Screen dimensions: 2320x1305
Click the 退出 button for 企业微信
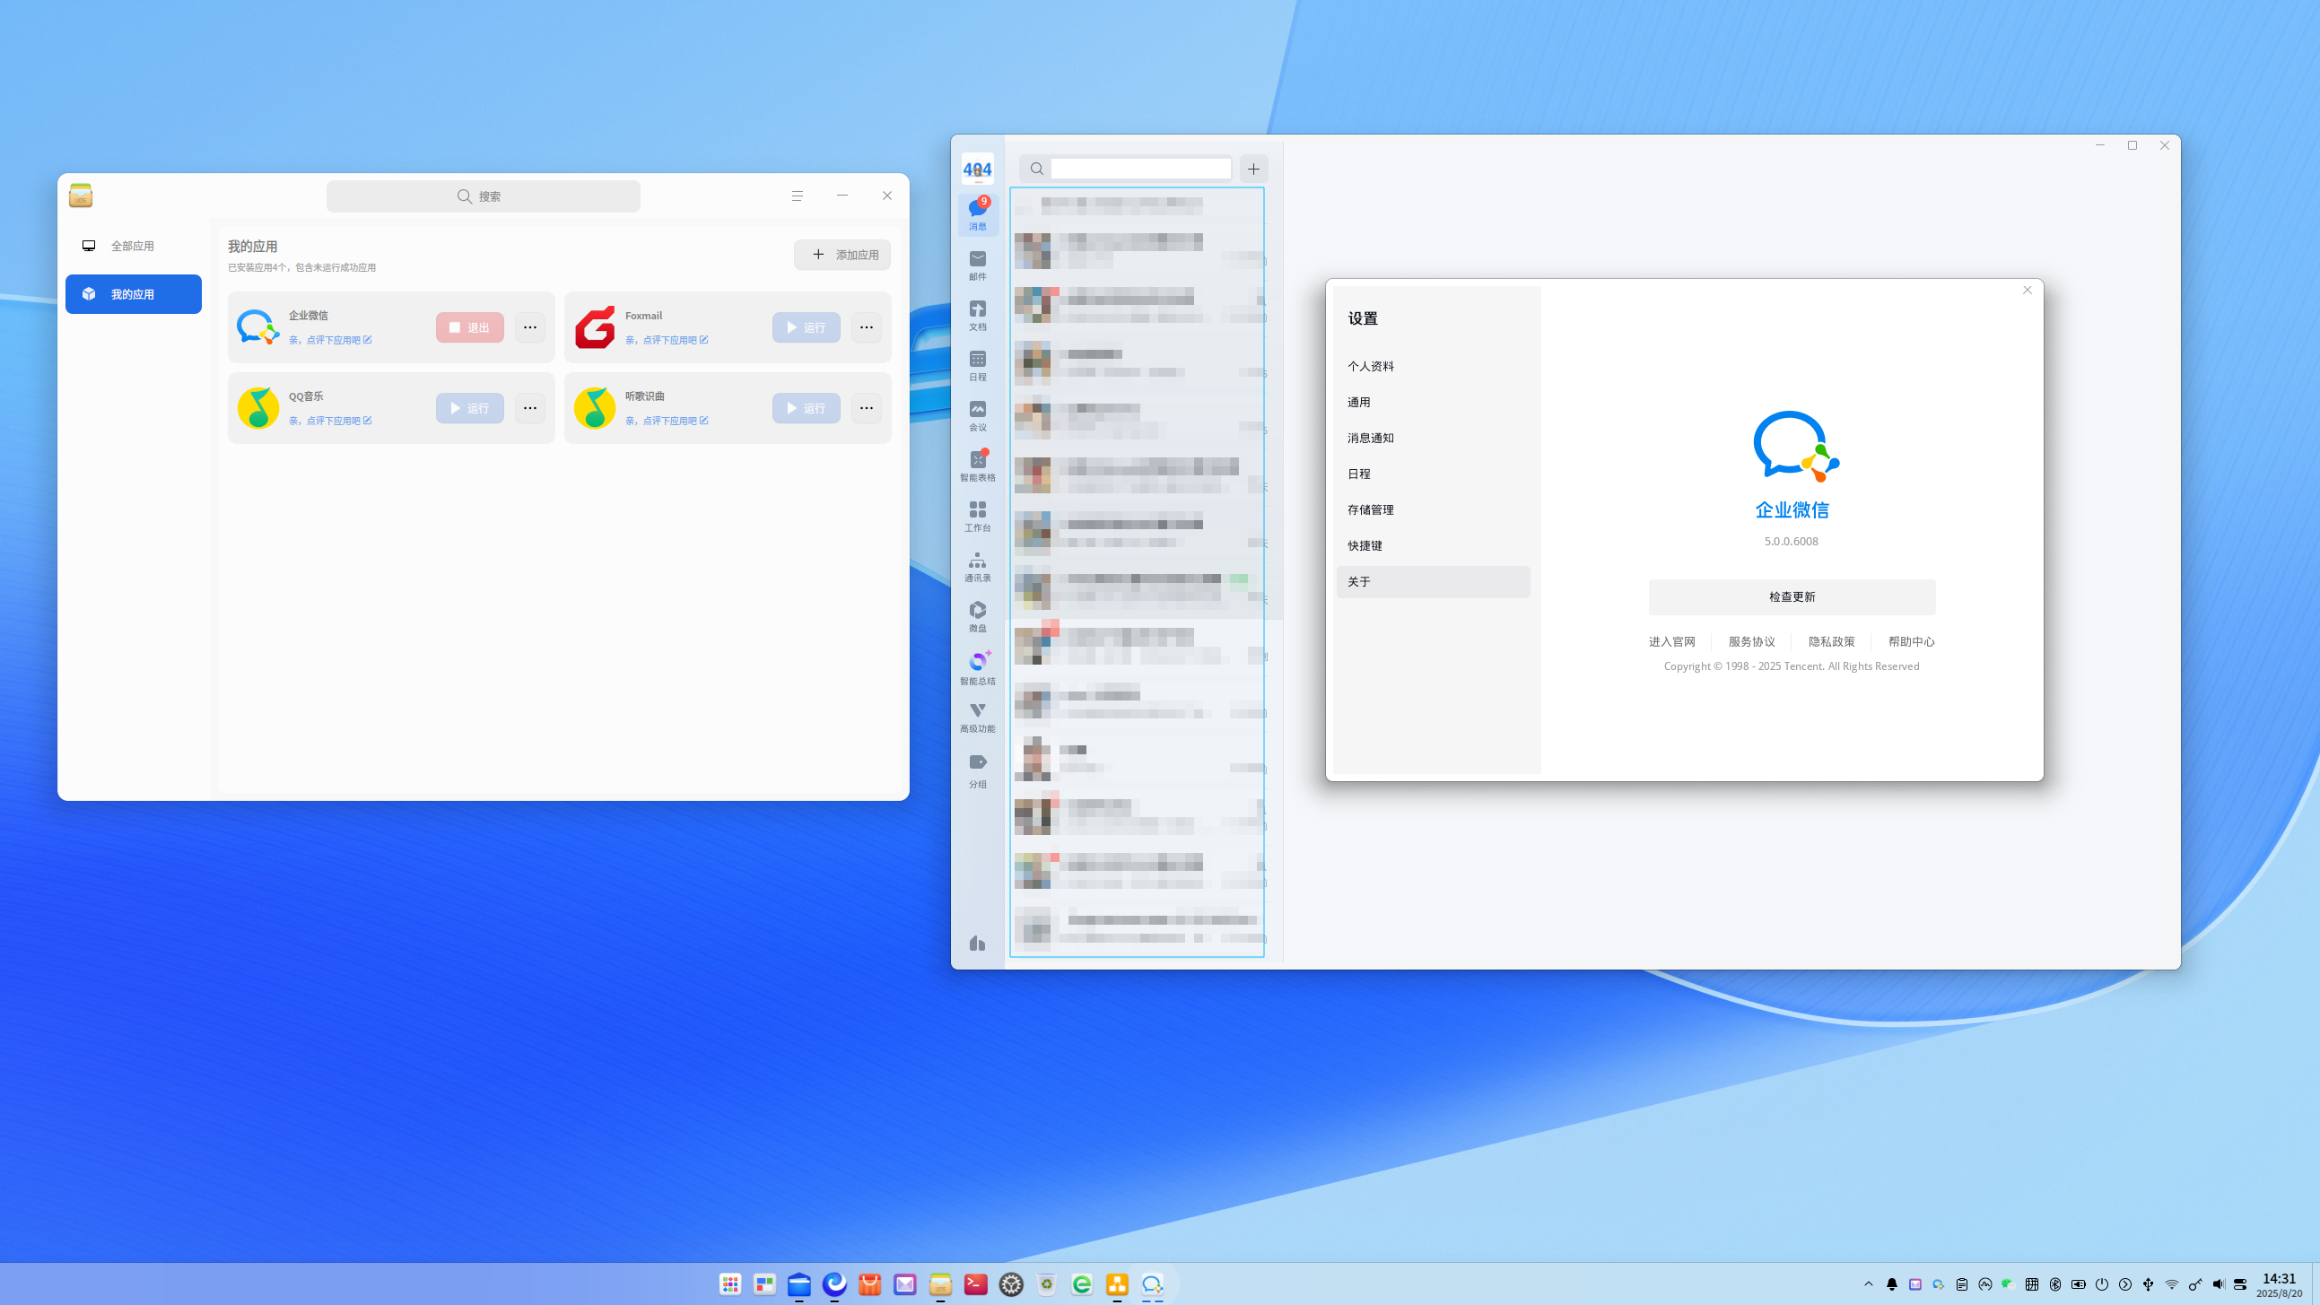(469, 328)
